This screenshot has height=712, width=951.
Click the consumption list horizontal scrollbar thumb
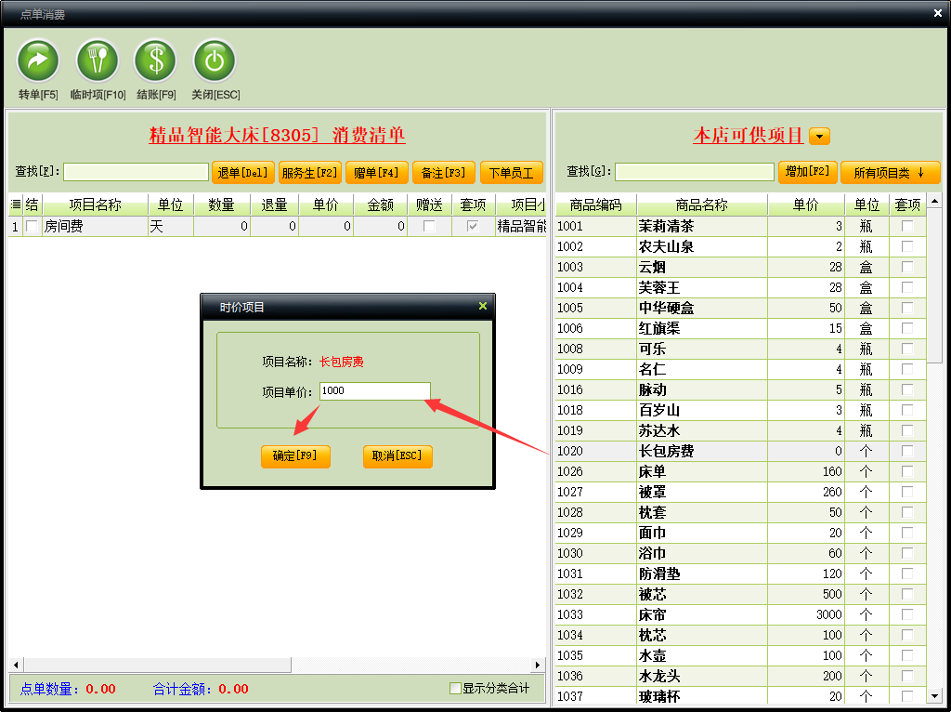point(157,665)
